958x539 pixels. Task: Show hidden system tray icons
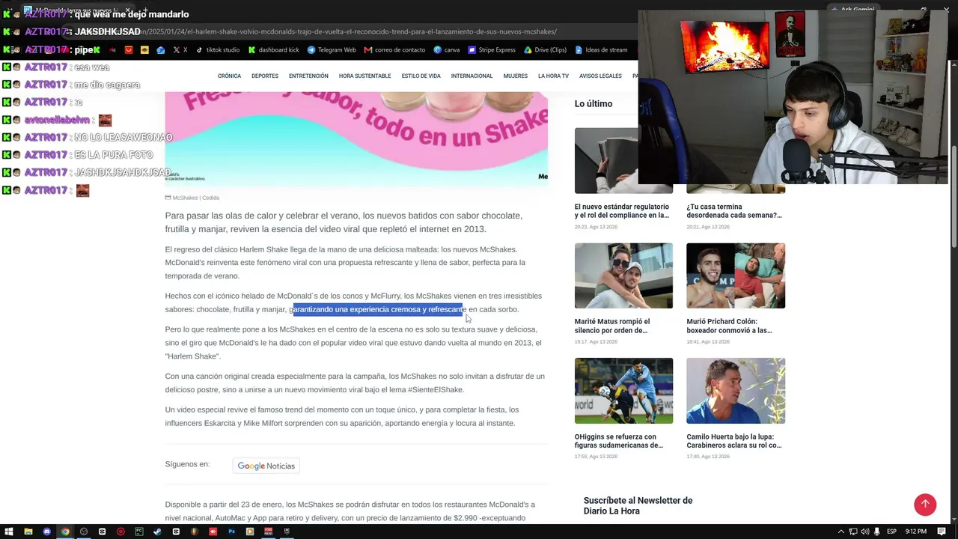[841, 532]
